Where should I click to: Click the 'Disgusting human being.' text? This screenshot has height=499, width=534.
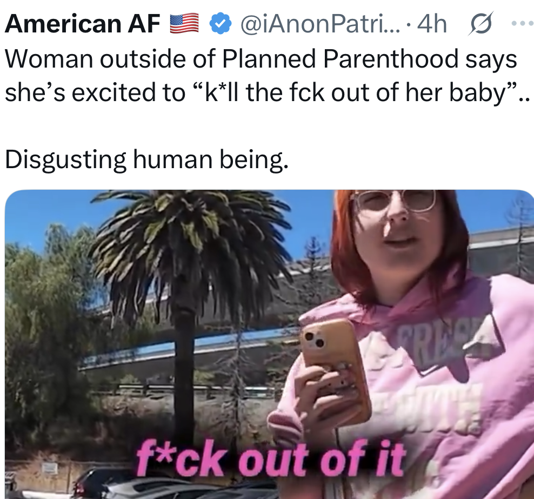click(x=147, y=159)
